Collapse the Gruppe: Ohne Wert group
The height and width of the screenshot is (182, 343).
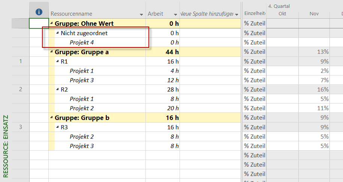(52, 23)
